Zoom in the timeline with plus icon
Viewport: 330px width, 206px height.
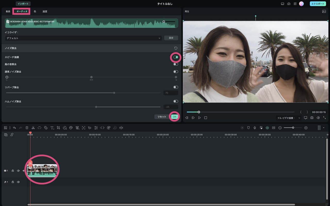coord(306,128)
